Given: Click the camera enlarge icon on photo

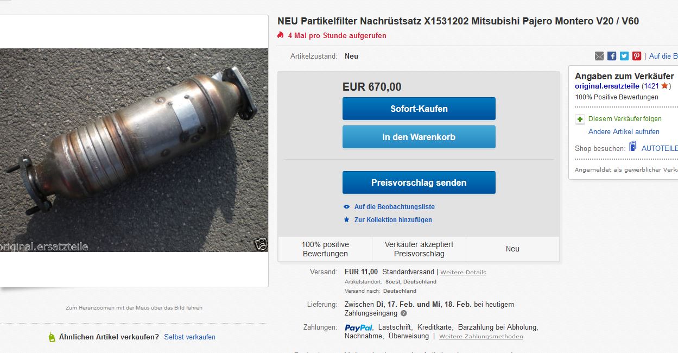Looking at the screenshot, I should (x=261, y=244).
